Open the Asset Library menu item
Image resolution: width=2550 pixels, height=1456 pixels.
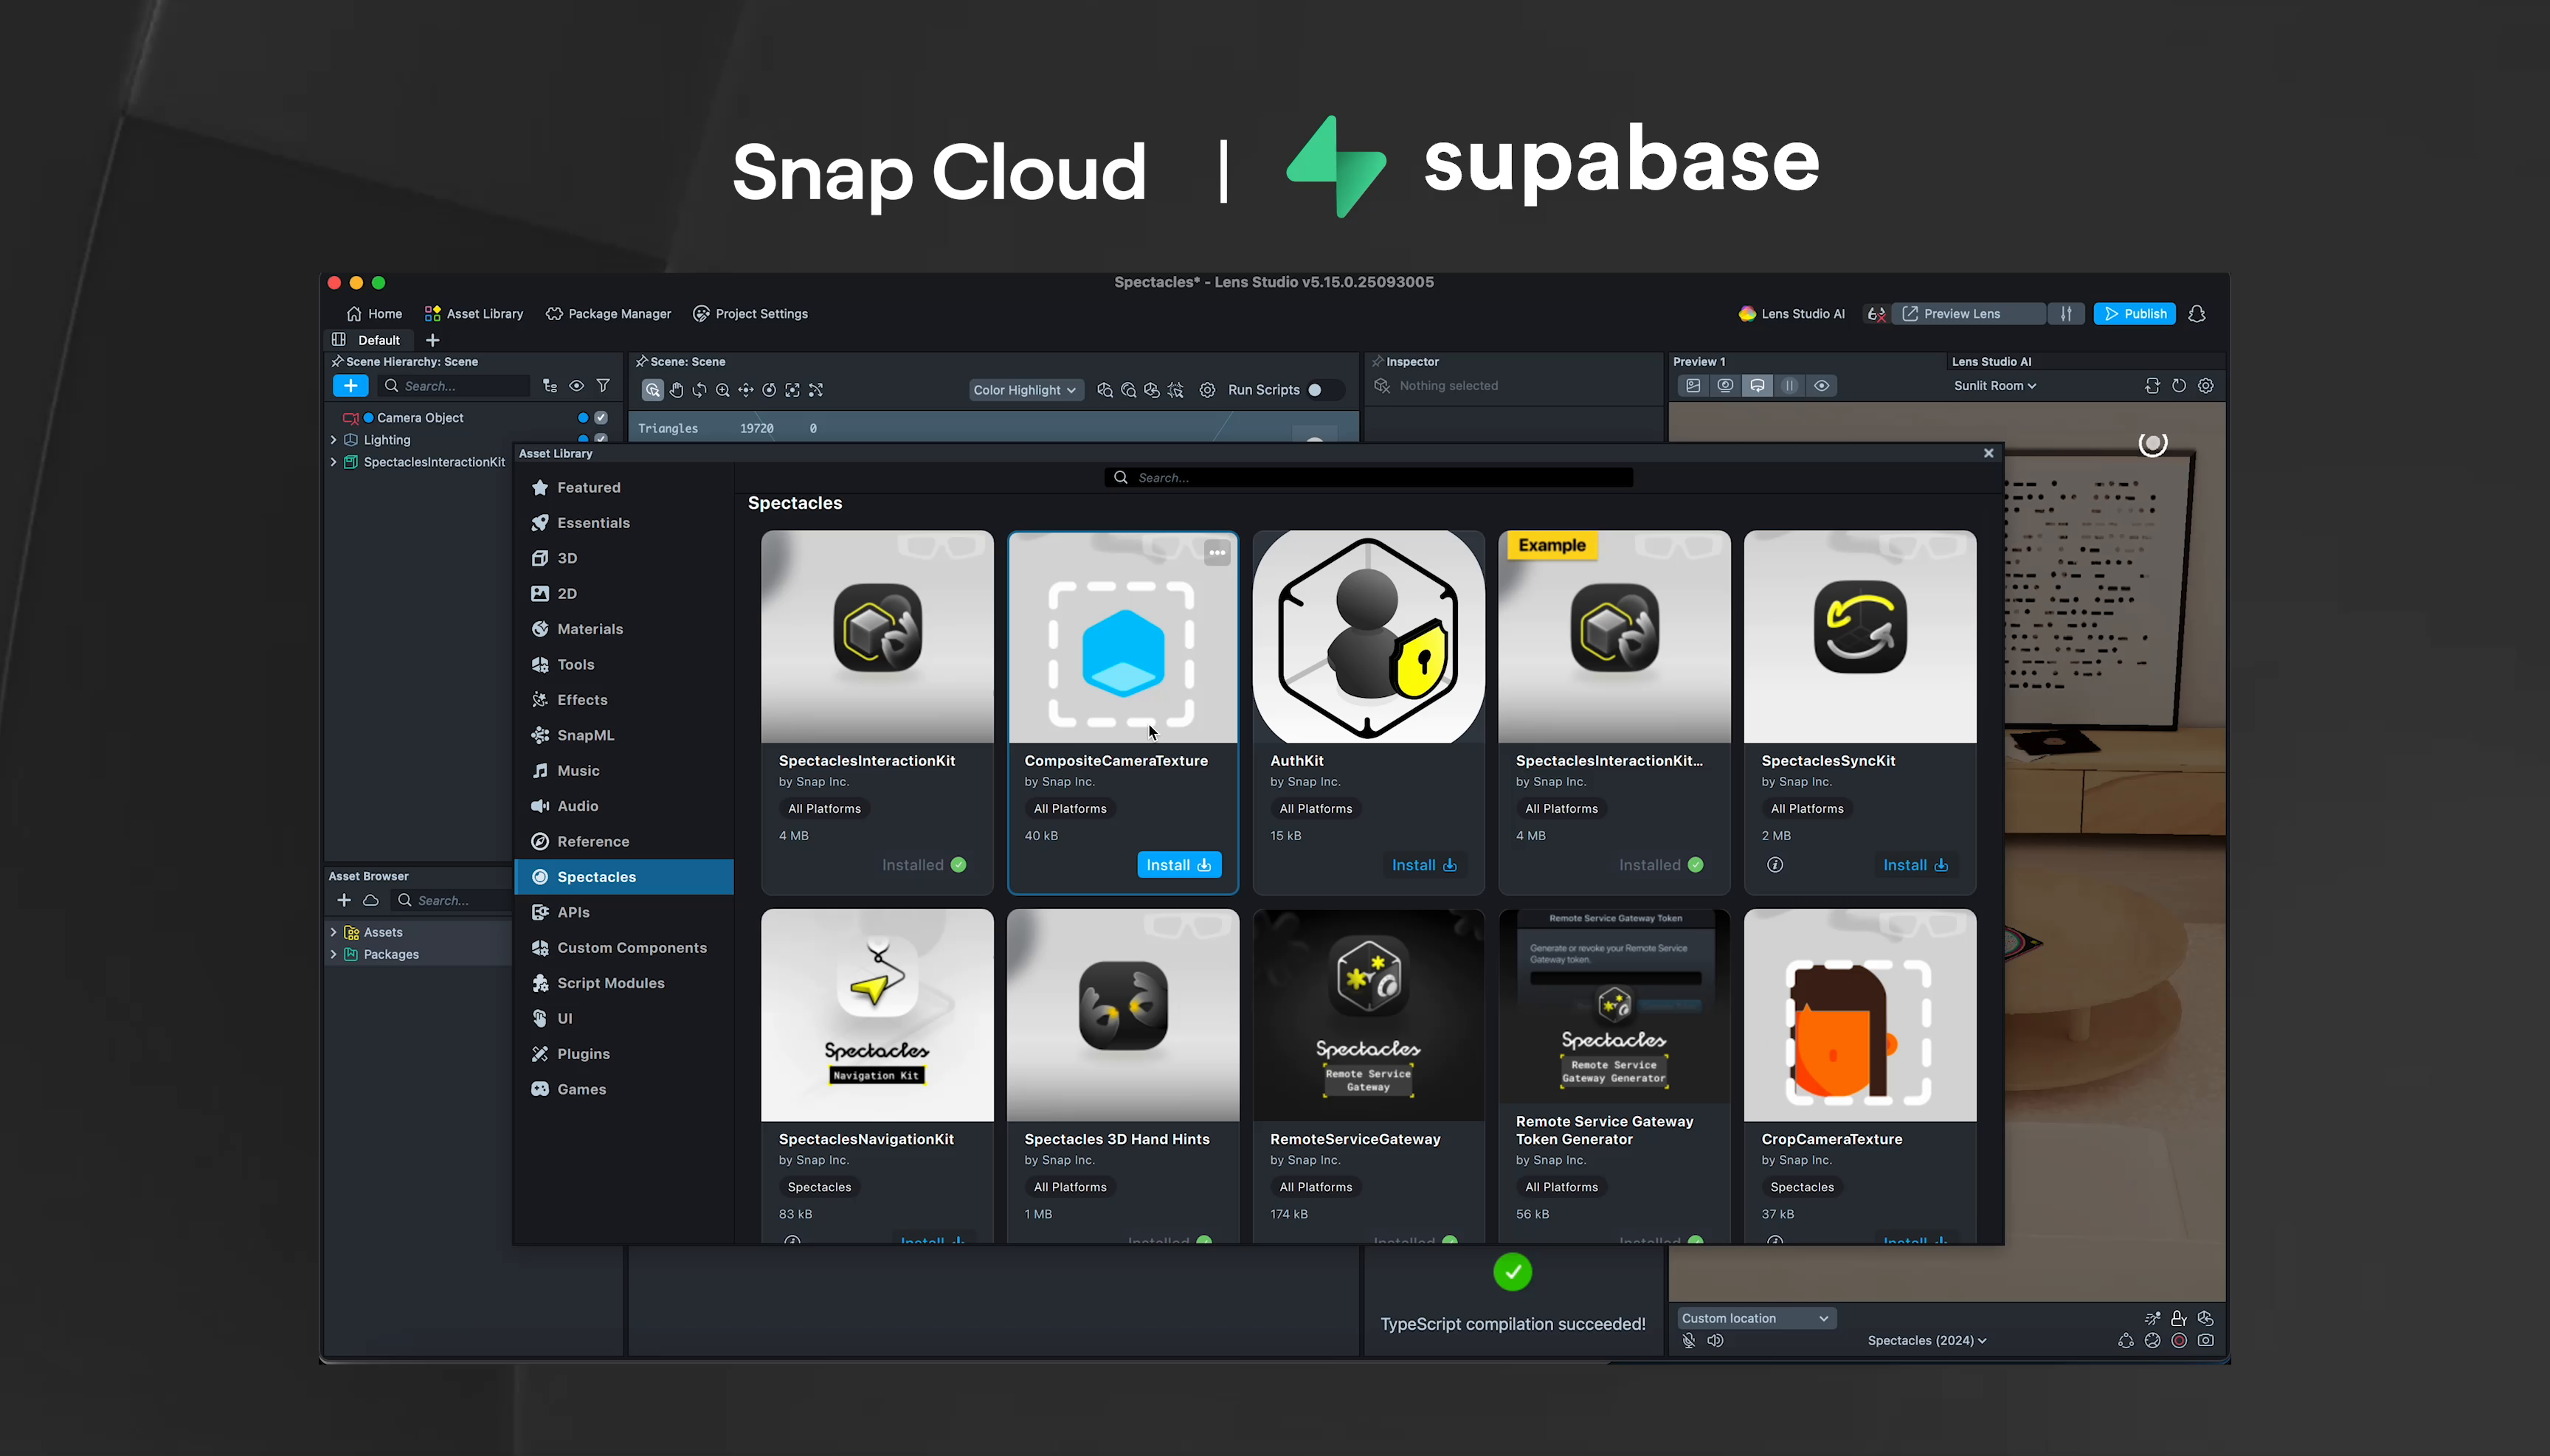point(474,314)
